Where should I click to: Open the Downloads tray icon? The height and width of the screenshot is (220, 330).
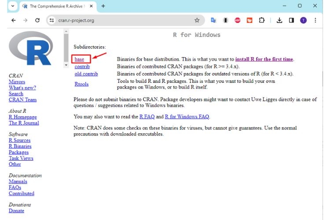pyautogui.click(x=279, y=20)
